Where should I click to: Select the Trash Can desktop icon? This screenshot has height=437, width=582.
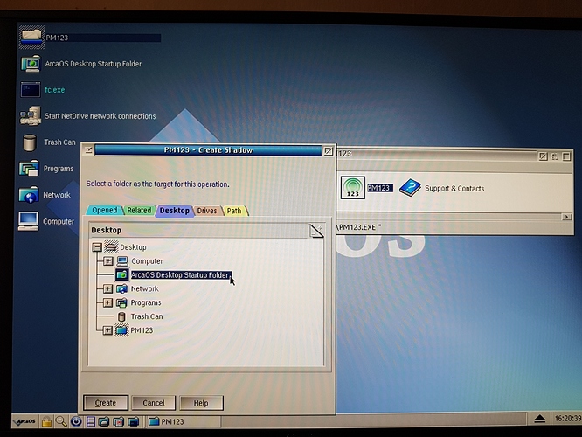tap(30, 142)
